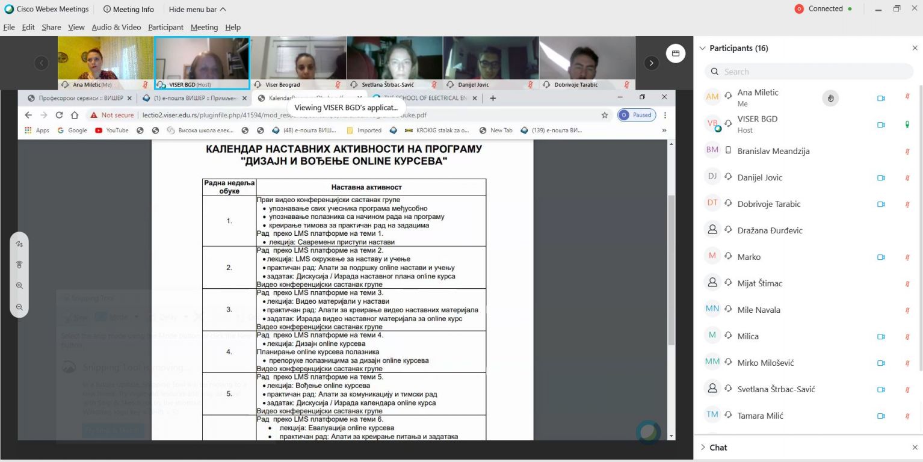This screenshot has height=462, width=923.
Task: Click the Reload icon in shared browser
Action: (59, 115)
